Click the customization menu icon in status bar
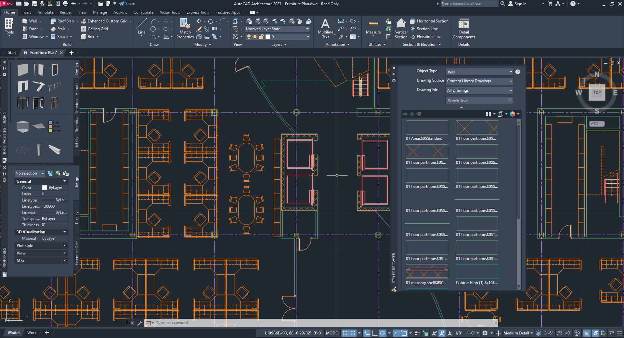The width and height of the screenshot is (624, 338). (x=620, y=333)
